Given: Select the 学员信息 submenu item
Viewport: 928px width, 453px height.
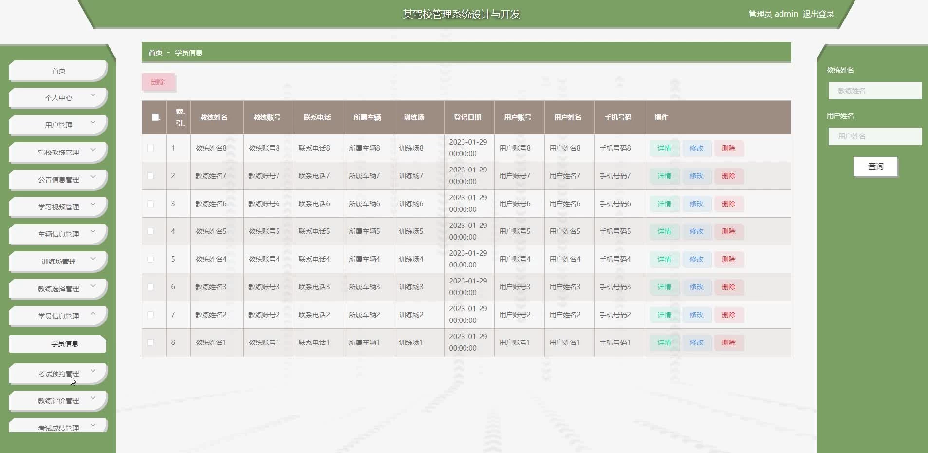Looking at the screenshot, I should pos(64,344).
